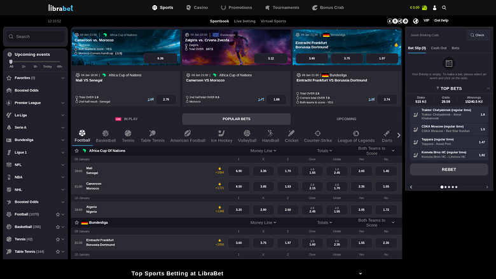This screenshot has width=496, height=279.
Task: Switch to Virtual Sports tab
Action: click(x=273, y=21)
